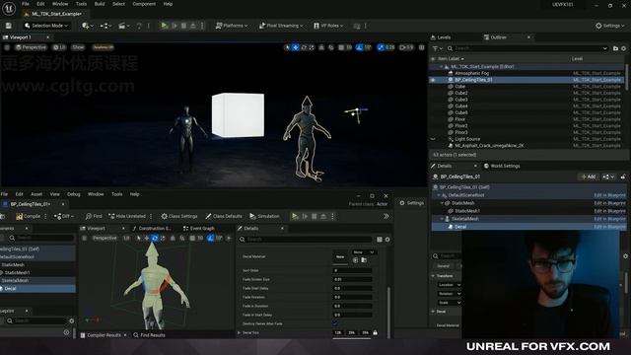Click Outliner settings gear icon
This screenshot has width=631, height=355.
624,48
